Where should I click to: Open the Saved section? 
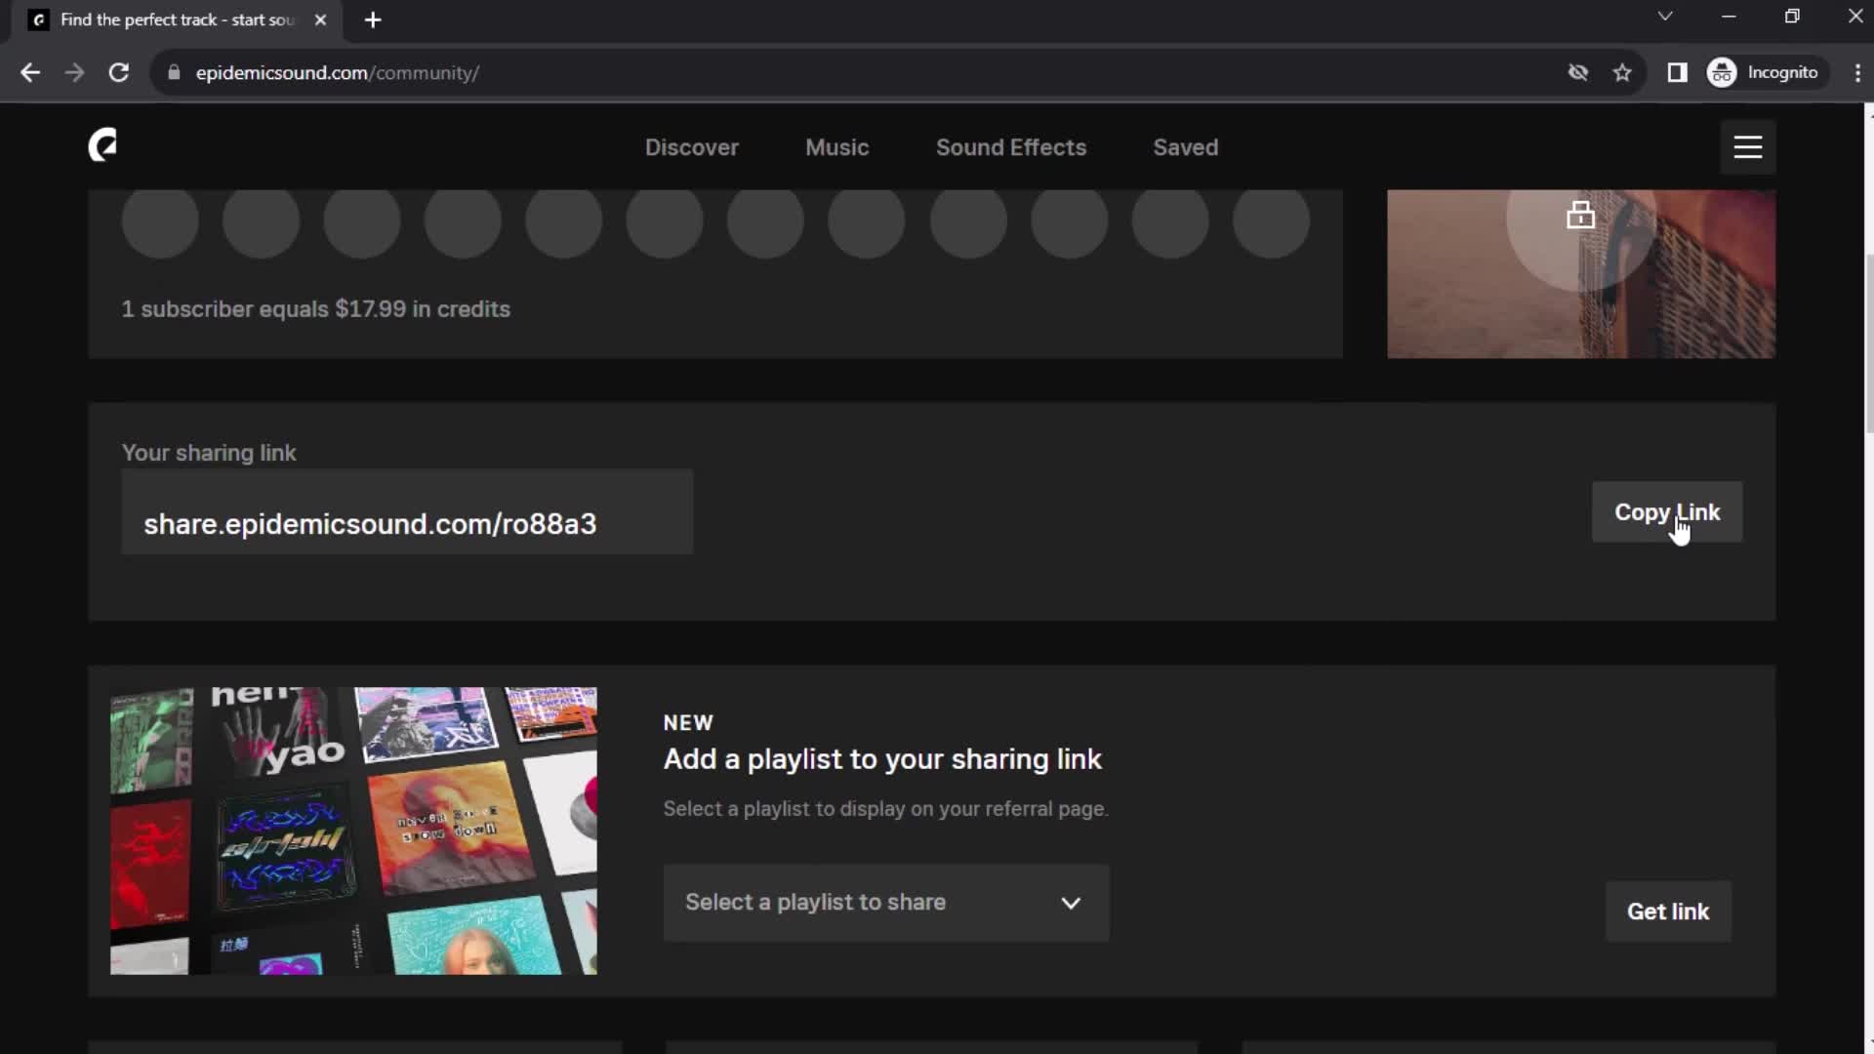click(1185, 147)
